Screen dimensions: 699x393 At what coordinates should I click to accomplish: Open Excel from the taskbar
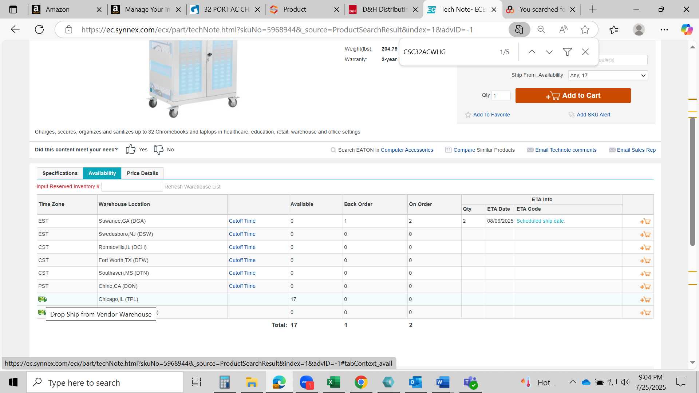coord(333,382)
